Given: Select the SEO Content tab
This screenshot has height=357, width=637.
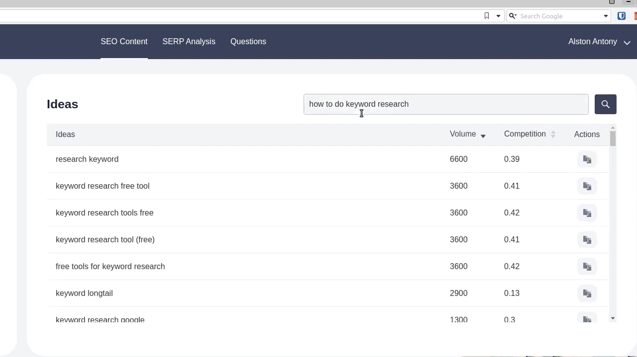Looking at the screenshot, I should 124,42.
